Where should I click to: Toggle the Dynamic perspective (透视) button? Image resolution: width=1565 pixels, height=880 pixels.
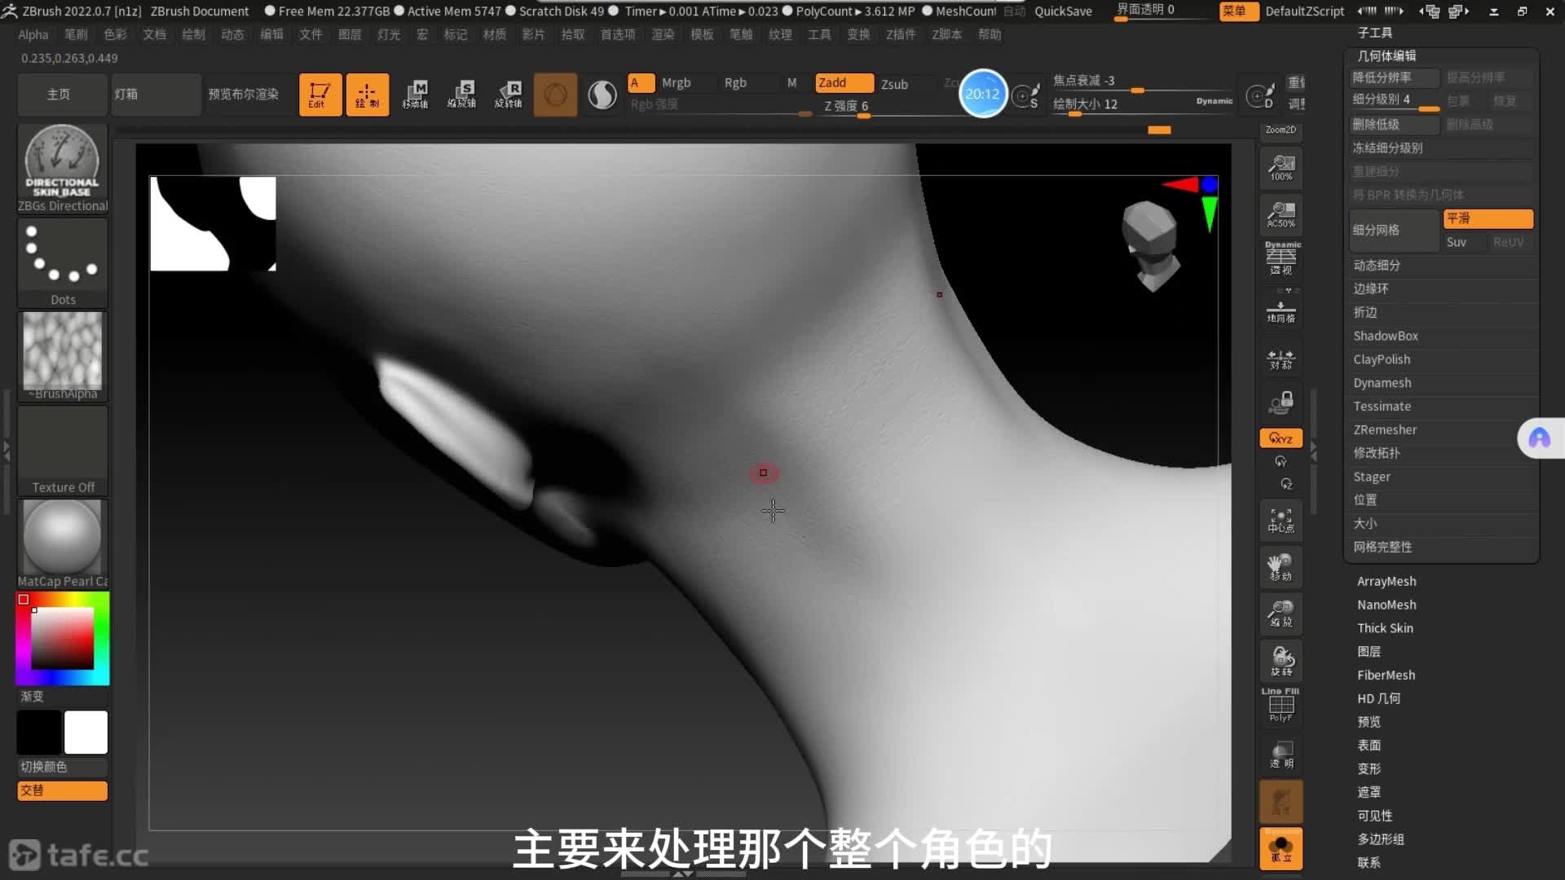pyautogui.click(x=1281, y=259)
